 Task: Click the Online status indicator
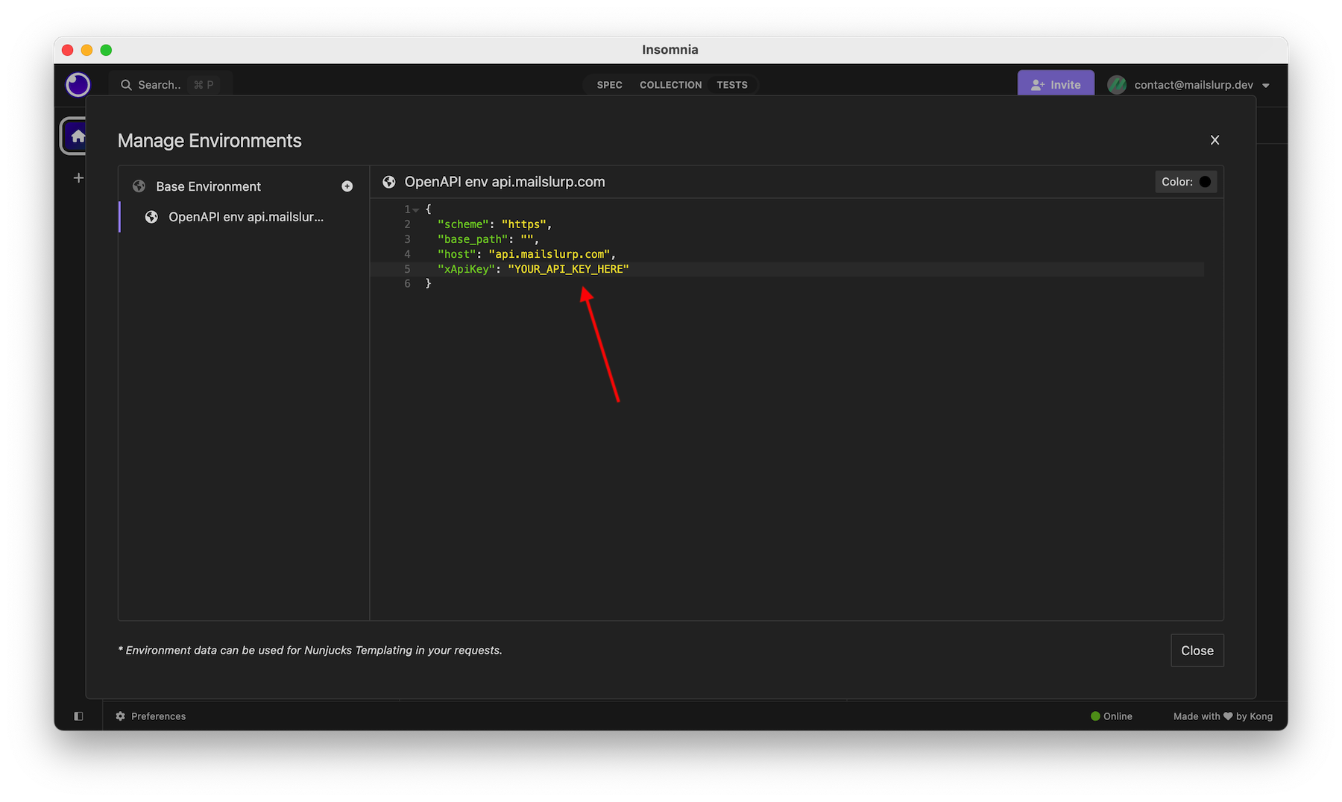[1111, 716]
